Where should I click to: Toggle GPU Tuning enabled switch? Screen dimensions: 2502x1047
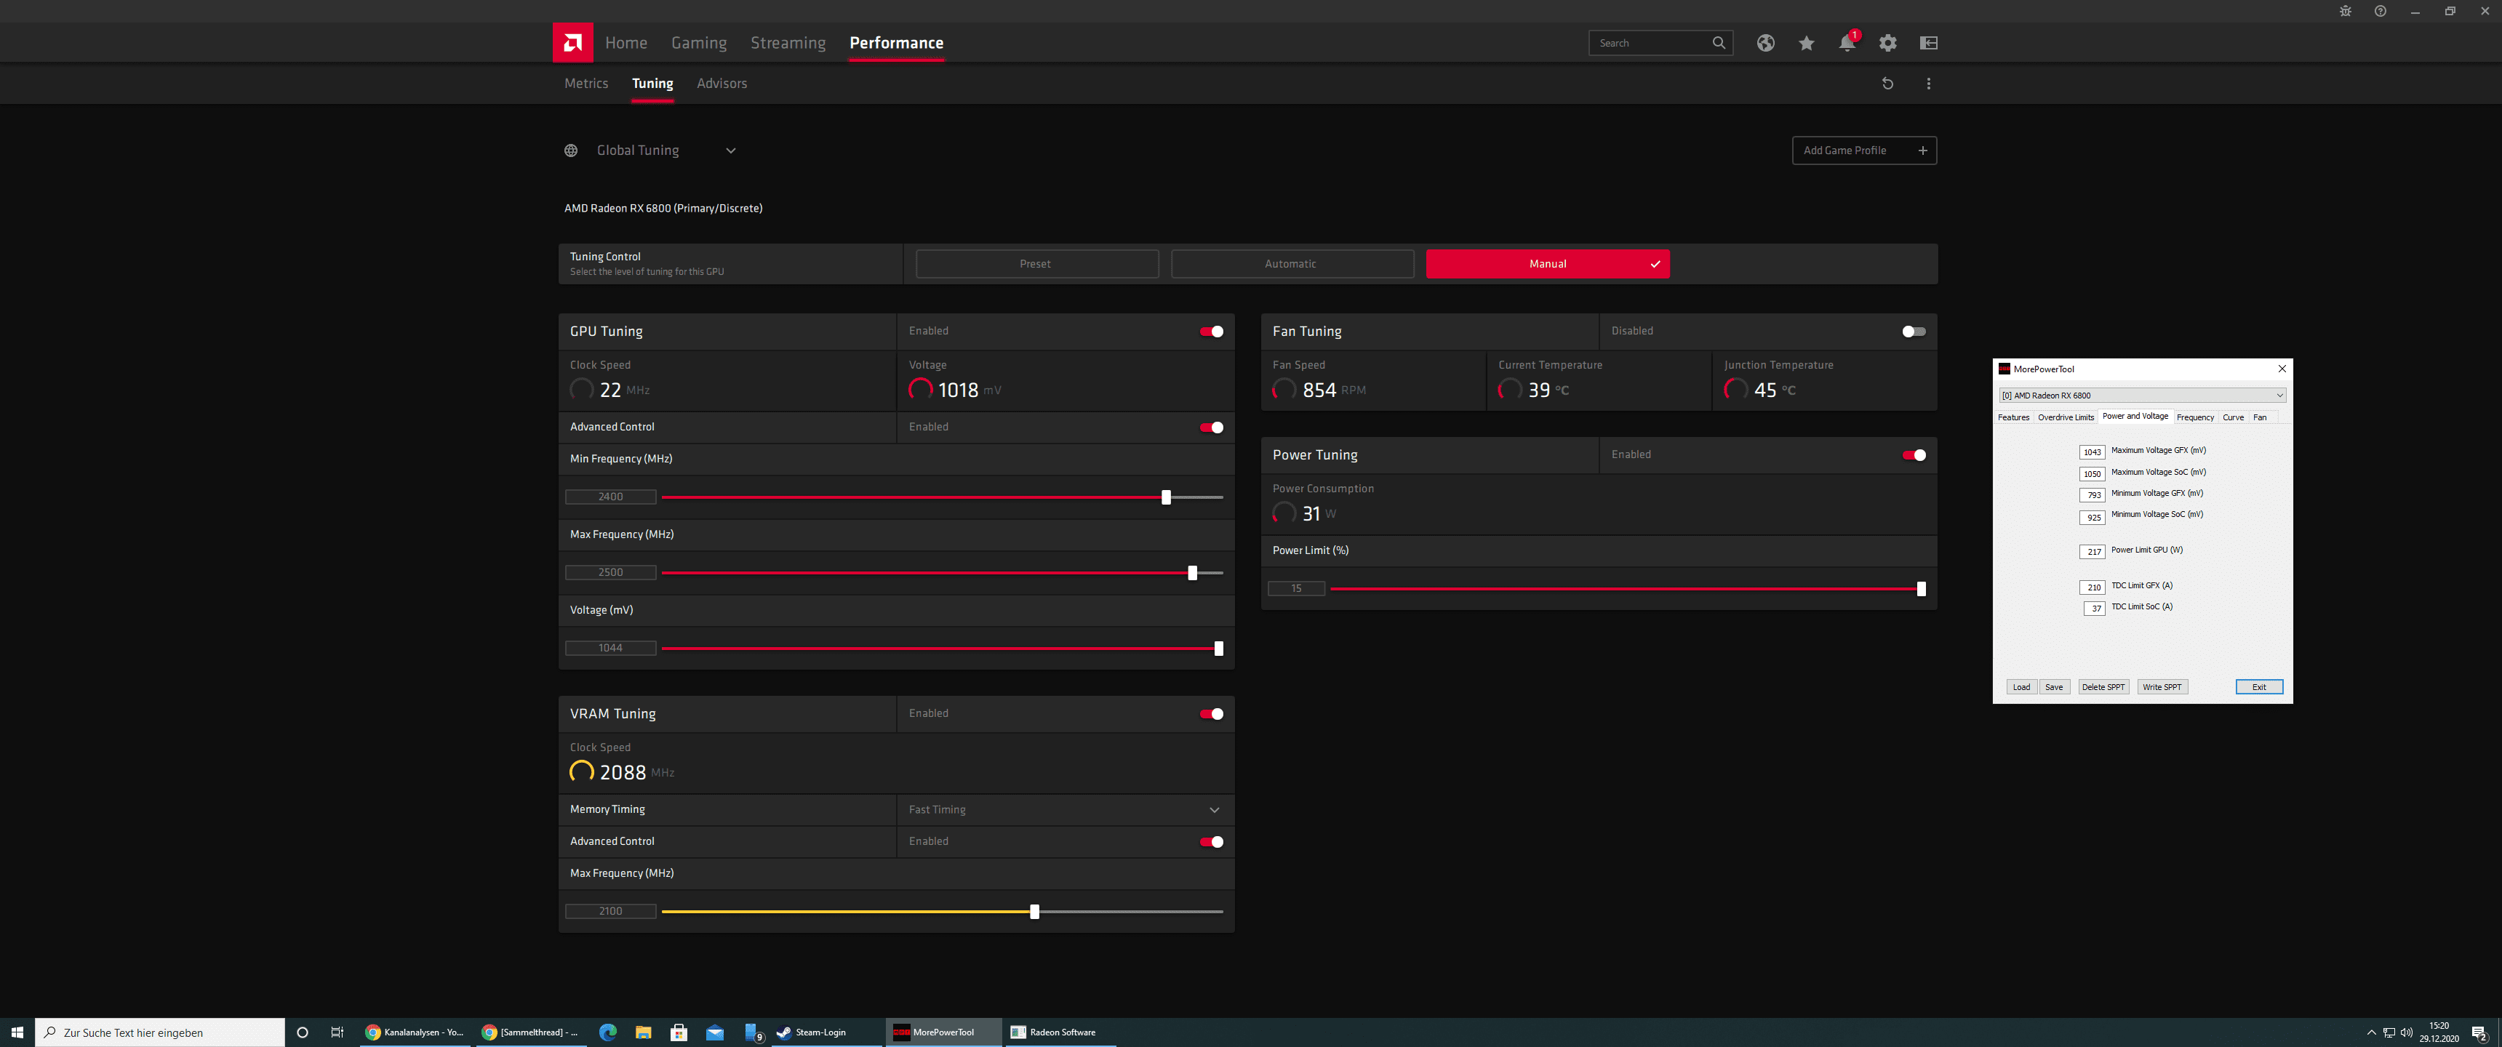[1211, 332]
